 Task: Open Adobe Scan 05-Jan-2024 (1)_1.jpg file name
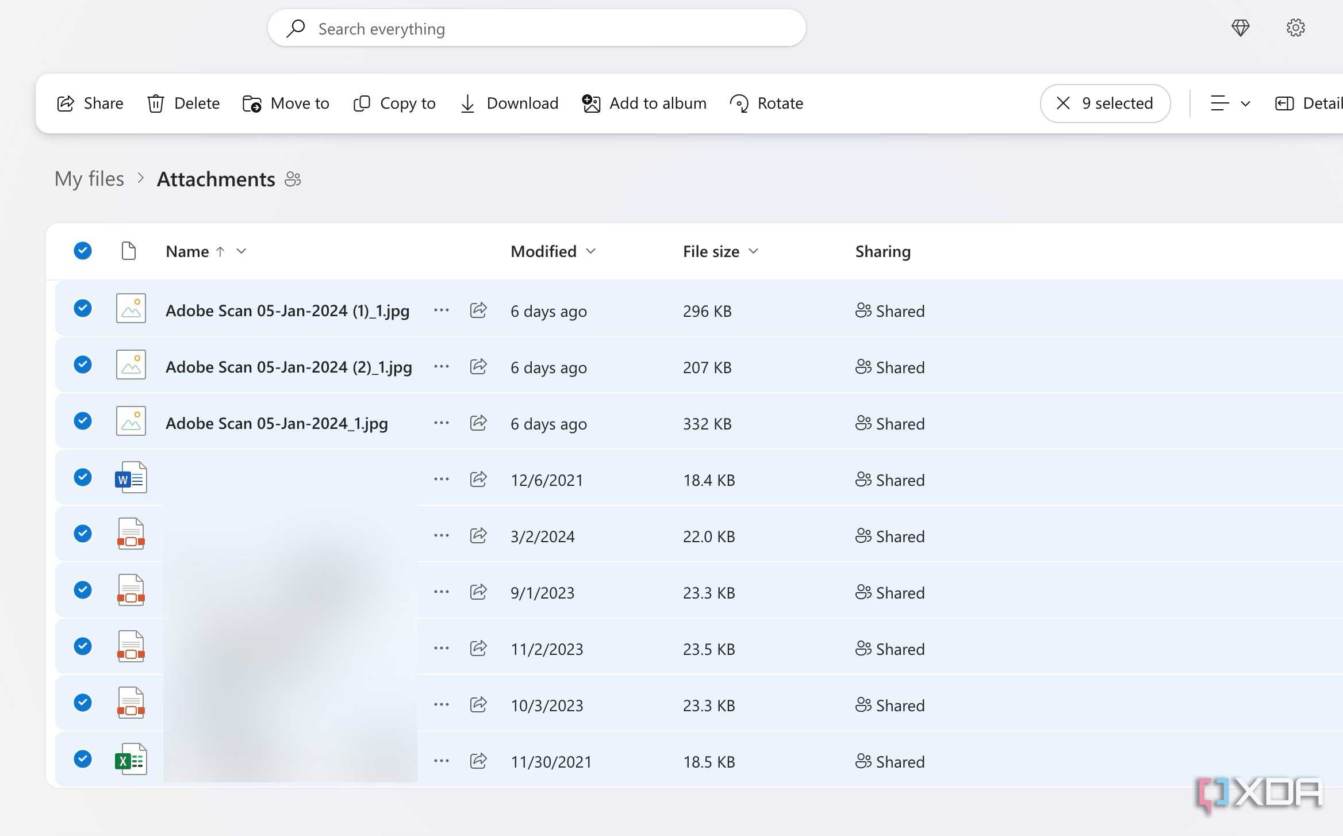coord(287,311)
